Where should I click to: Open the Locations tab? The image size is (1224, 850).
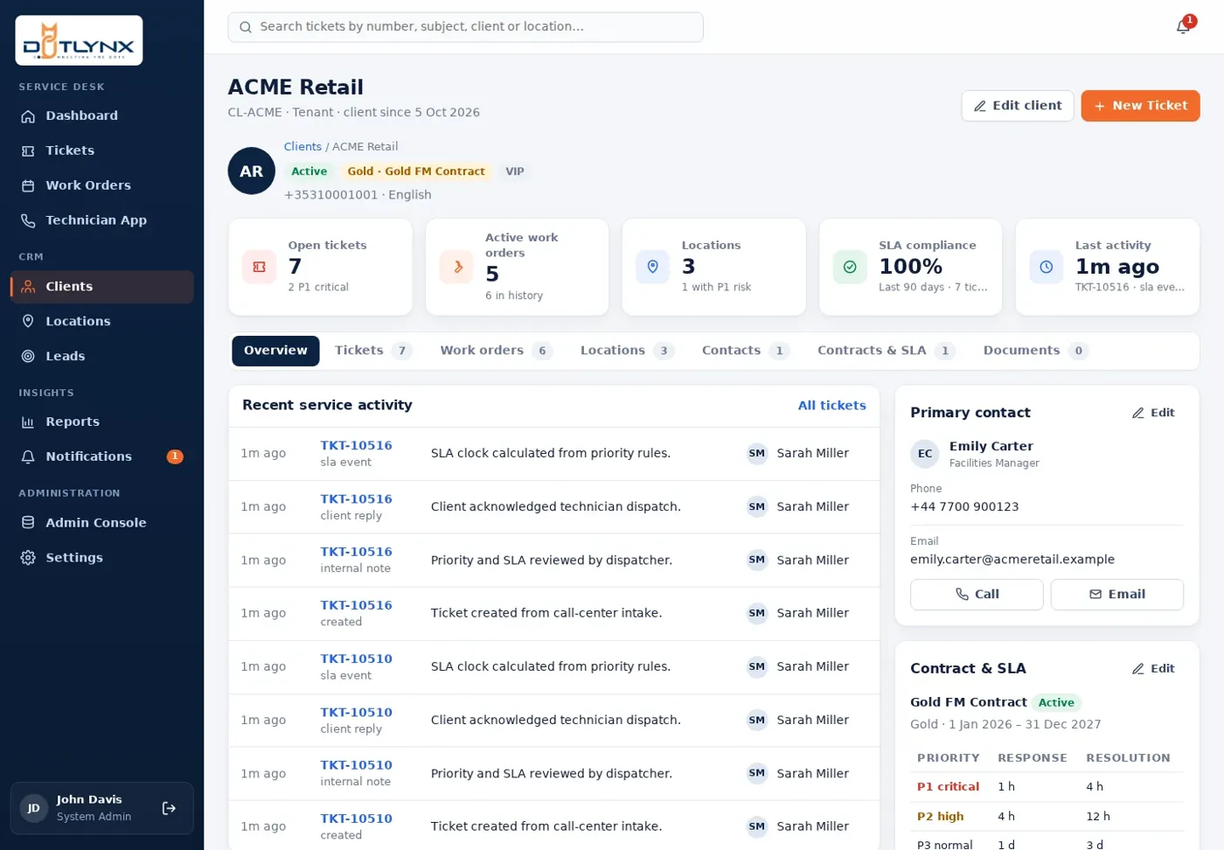[627, 351]
